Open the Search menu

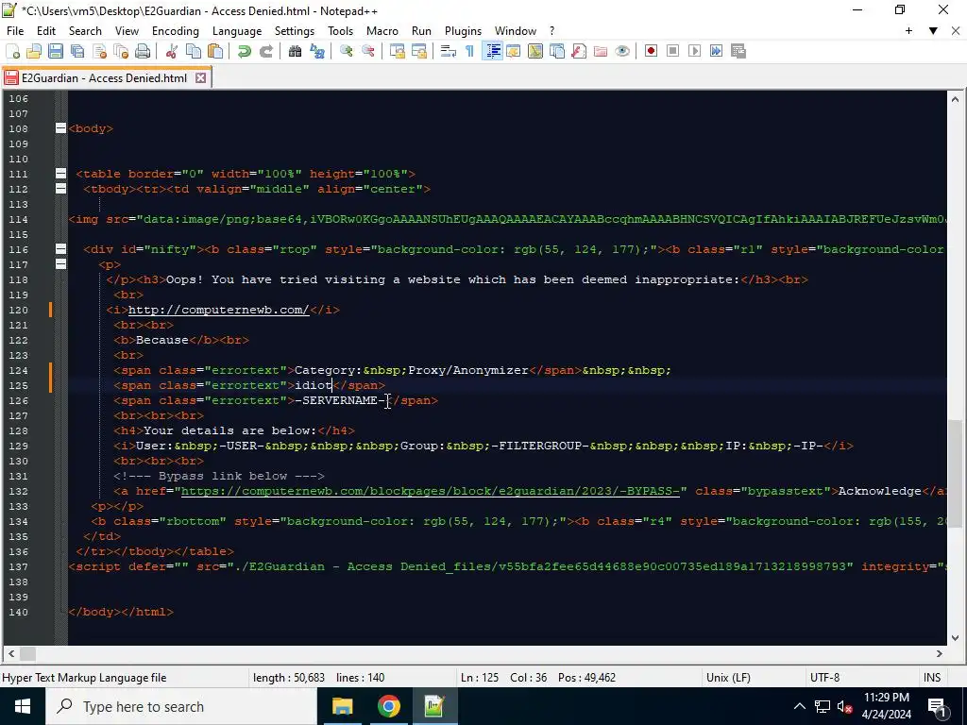tap(85, 31)
